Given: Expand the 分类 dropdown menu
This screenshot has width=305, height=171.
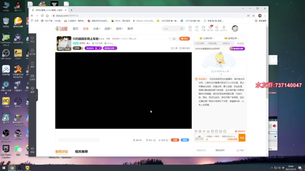Looking at the screenshot, I should point(96,29).
